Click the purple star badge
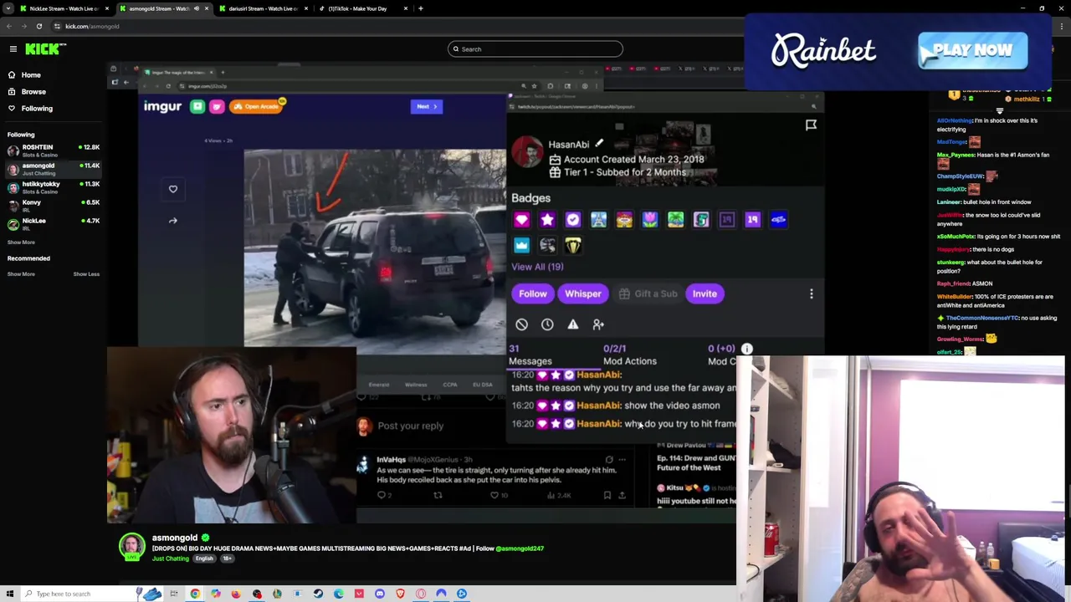 547,220
